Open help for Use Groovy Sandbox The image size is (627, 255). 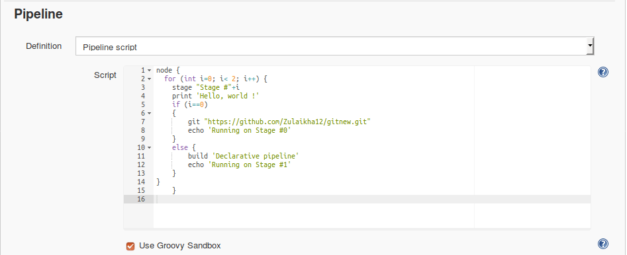603,244
